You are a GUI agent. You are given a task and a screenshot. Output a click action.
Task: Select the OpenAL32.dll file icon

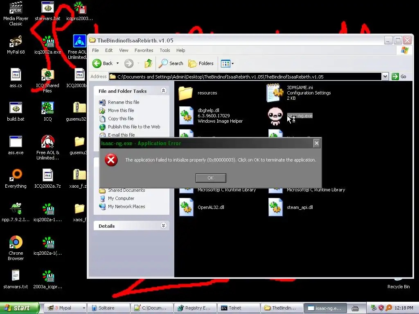pos(186,207)
